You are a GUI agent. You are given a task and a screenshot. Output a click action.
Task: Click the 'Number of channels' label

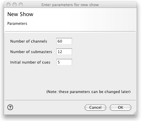click(29, 41)
